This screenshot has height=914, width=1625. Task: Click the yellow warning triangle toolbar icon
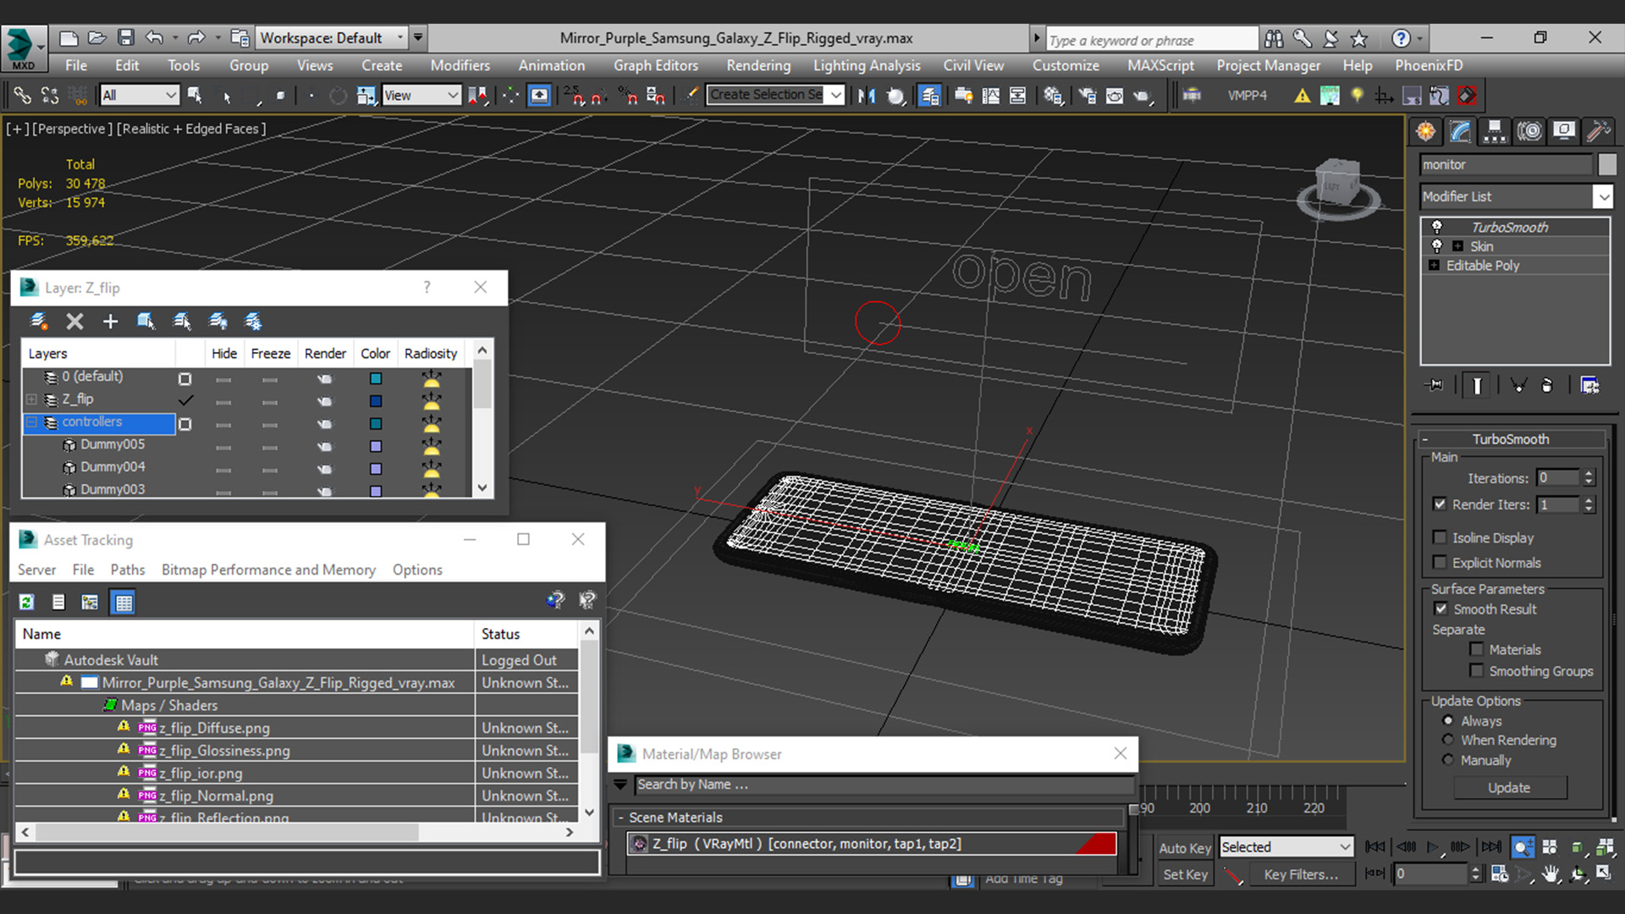pos(1303,96)
